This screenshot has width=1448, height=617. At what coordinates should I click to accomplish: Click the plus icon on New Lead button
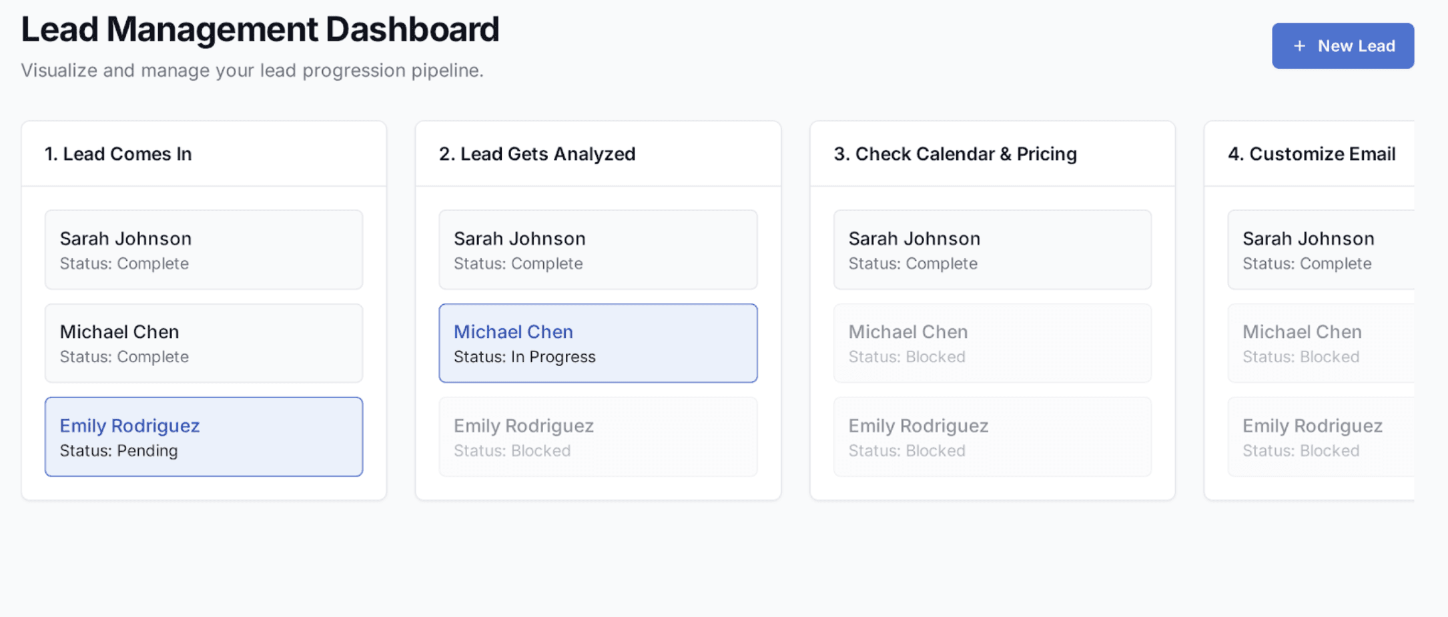point(1299,46)
